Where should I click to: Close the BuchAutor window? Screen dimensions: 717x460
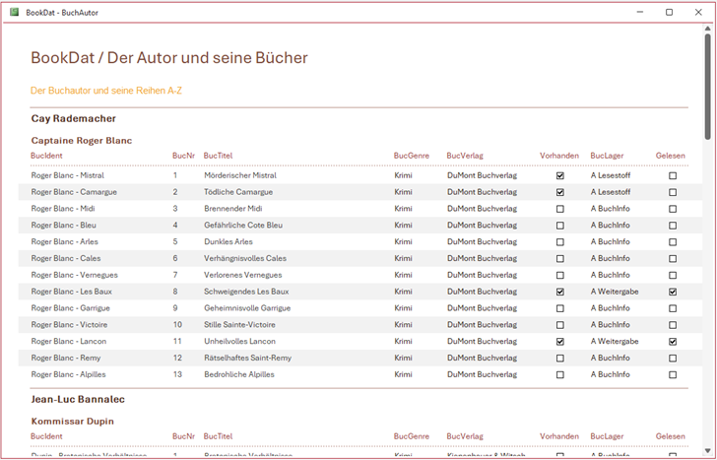pos(698,12)
